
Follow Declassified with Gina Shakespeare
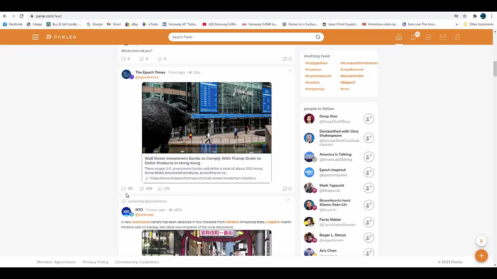(369, 138)
